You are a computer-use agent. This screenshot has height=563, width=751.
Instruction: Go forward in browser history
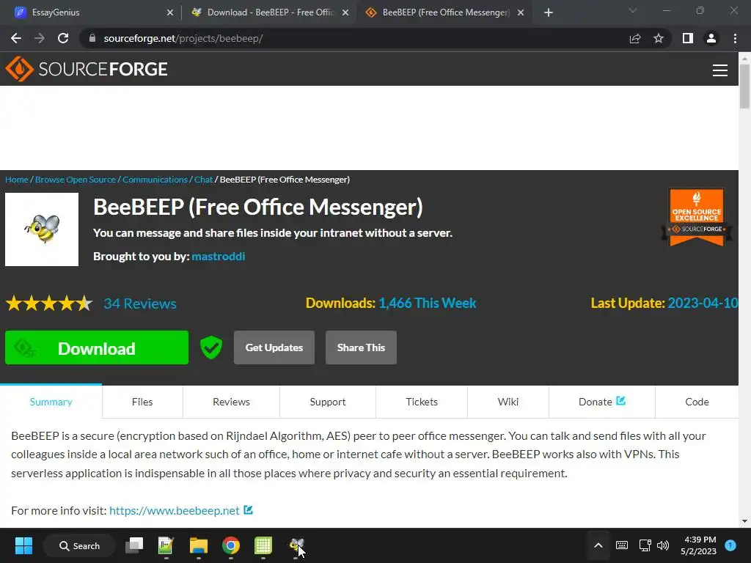40,38
